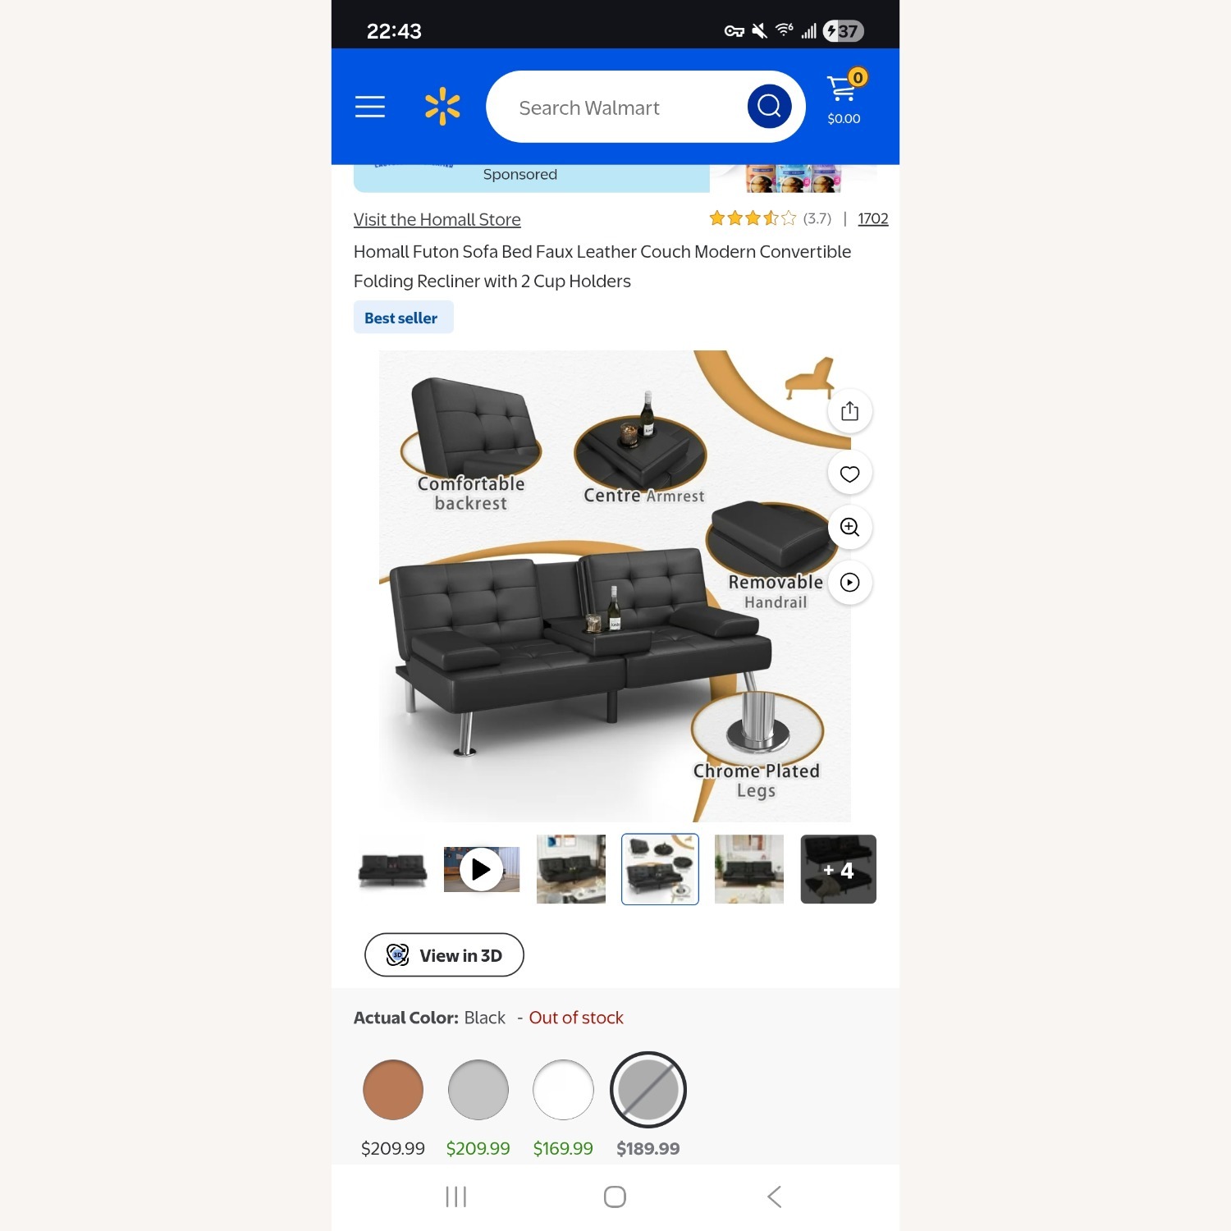
Task: Tap the blue search magnifier button
Action: (x=769, y=106)
